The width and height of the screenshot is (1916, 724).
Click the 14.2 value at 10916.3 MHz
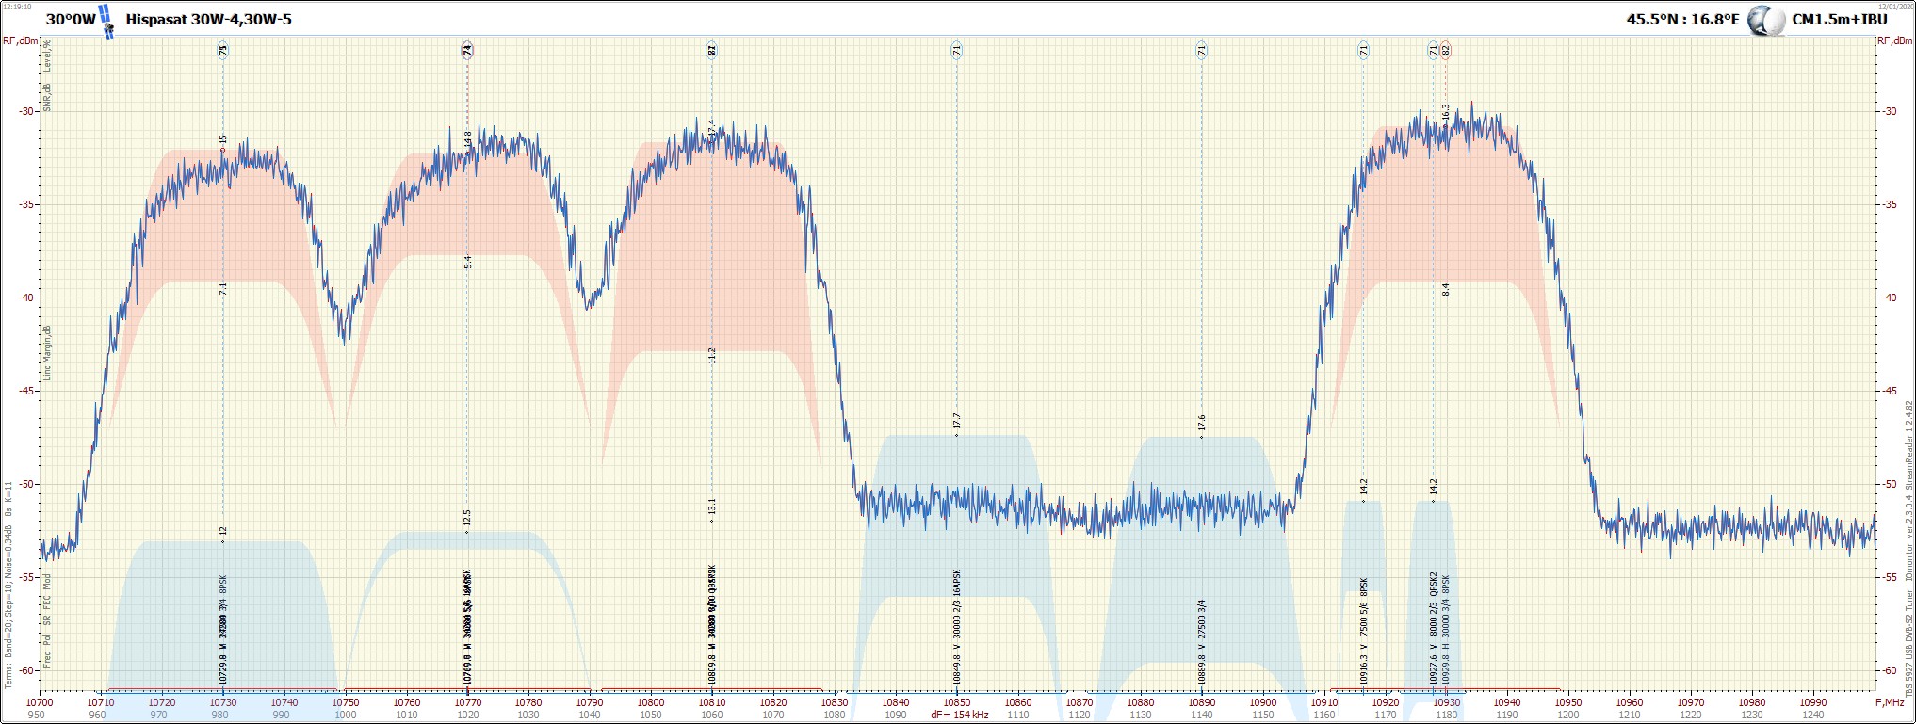1363,487
